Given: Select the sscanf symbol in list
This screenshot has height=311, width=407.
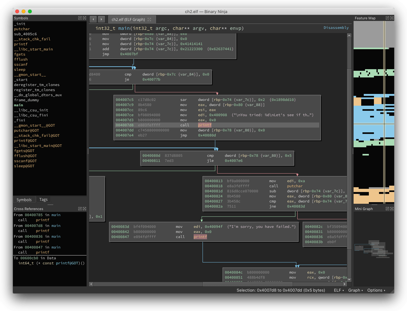Looking at the screenshot, I should [x=21, y=64].
